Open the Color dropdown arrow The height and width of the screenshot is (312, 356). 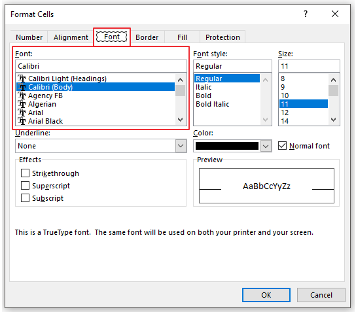coord(266,146)
